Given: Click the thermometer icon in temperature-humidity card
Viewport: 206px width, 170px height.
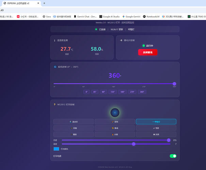Looking at the screenshot, I should (x=54, y=40).
